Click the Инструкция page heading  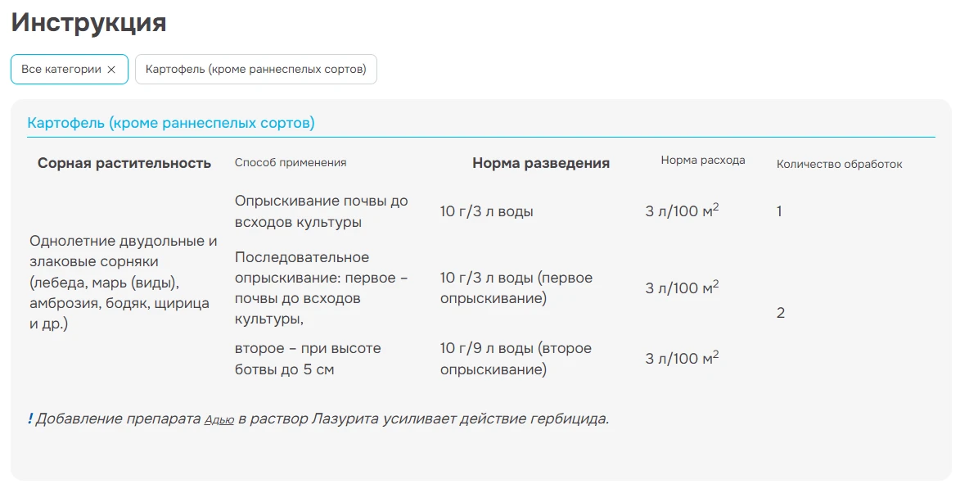(x=88, y=23)
